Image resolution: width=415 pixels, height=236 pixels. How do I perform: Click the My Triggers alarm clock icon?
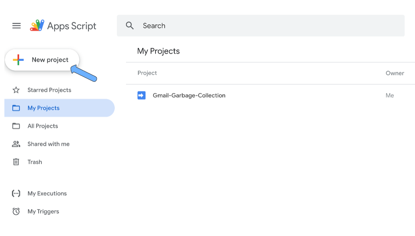16,211
